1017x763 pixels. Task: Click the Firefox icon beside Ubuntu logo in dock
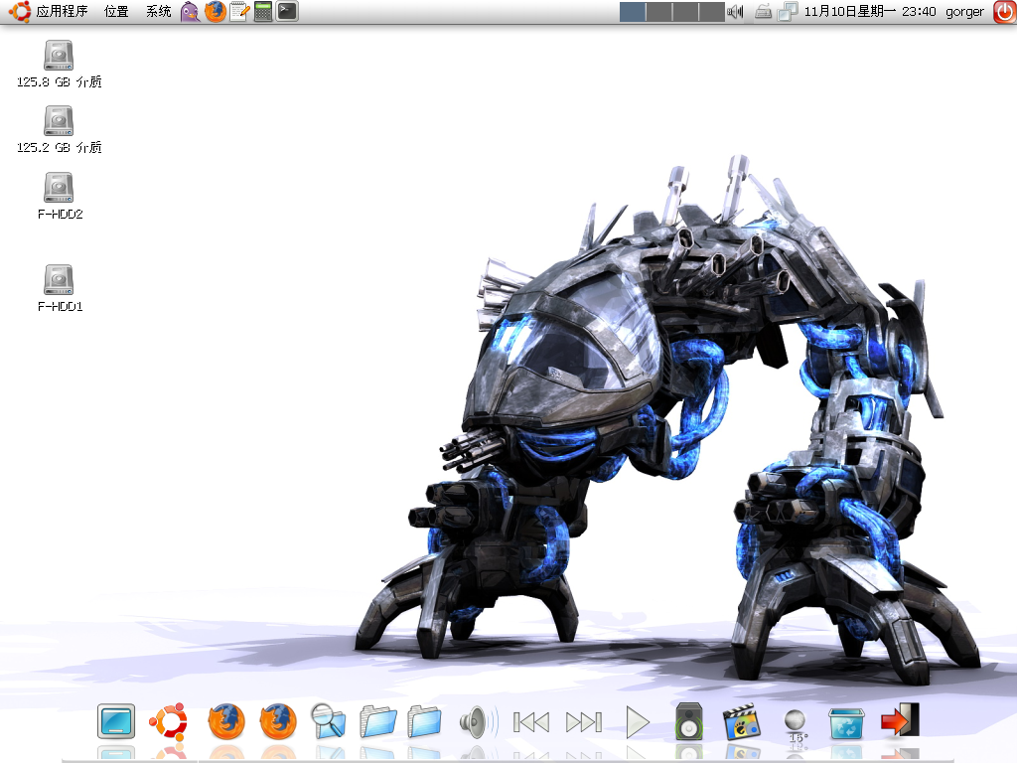(x=226, y=721)
